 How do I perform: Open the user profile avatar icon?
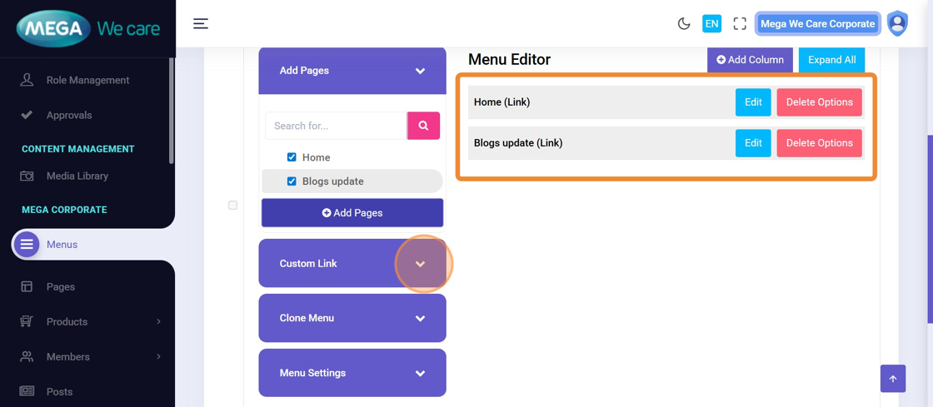pos(897,23)
